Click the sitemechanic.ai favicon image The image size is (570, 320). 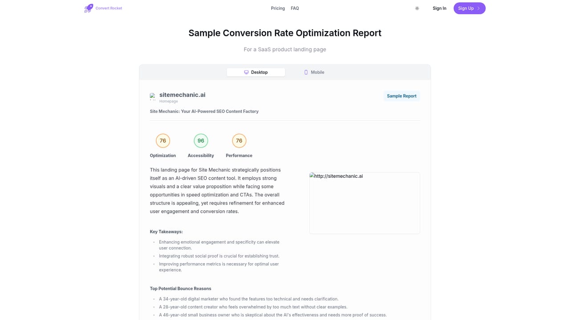pyautogui.click(x=153, y=96)
